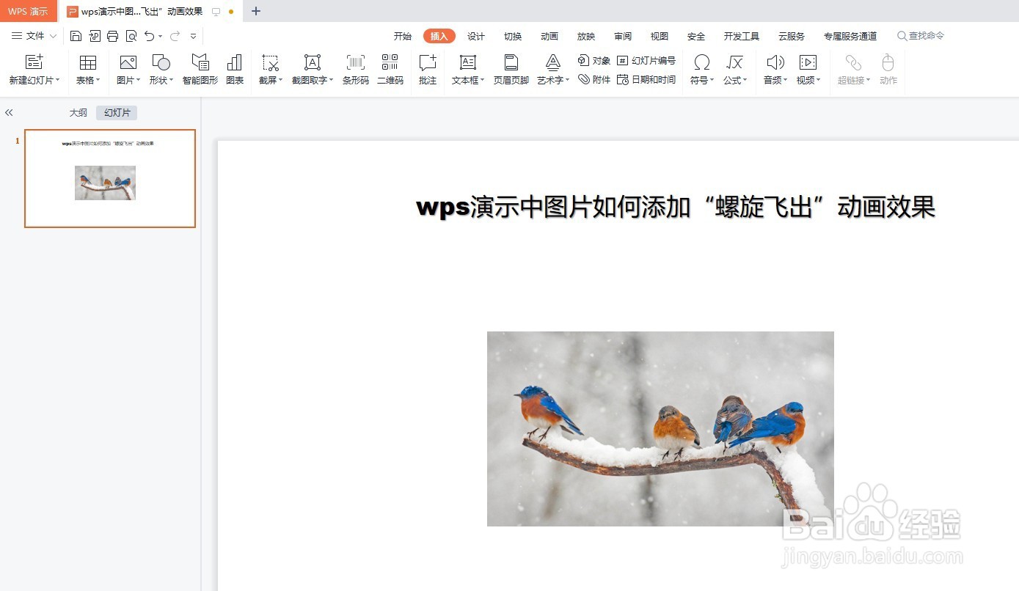Click the slide title text about 螺旋飞出
This screenshot has width=1019, height=591.
point(676,207)
